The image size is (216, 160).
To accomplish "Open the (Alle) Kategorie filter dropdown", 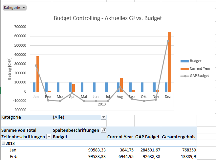I will (x=103, y=117).
